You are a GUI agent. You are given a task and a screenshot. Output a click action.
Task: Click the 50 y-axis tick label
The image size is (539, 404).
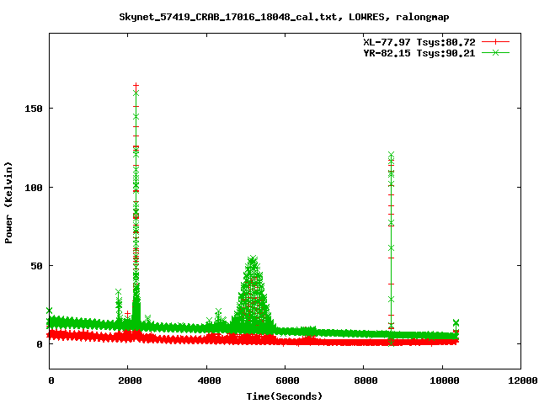tap(36, 266)
